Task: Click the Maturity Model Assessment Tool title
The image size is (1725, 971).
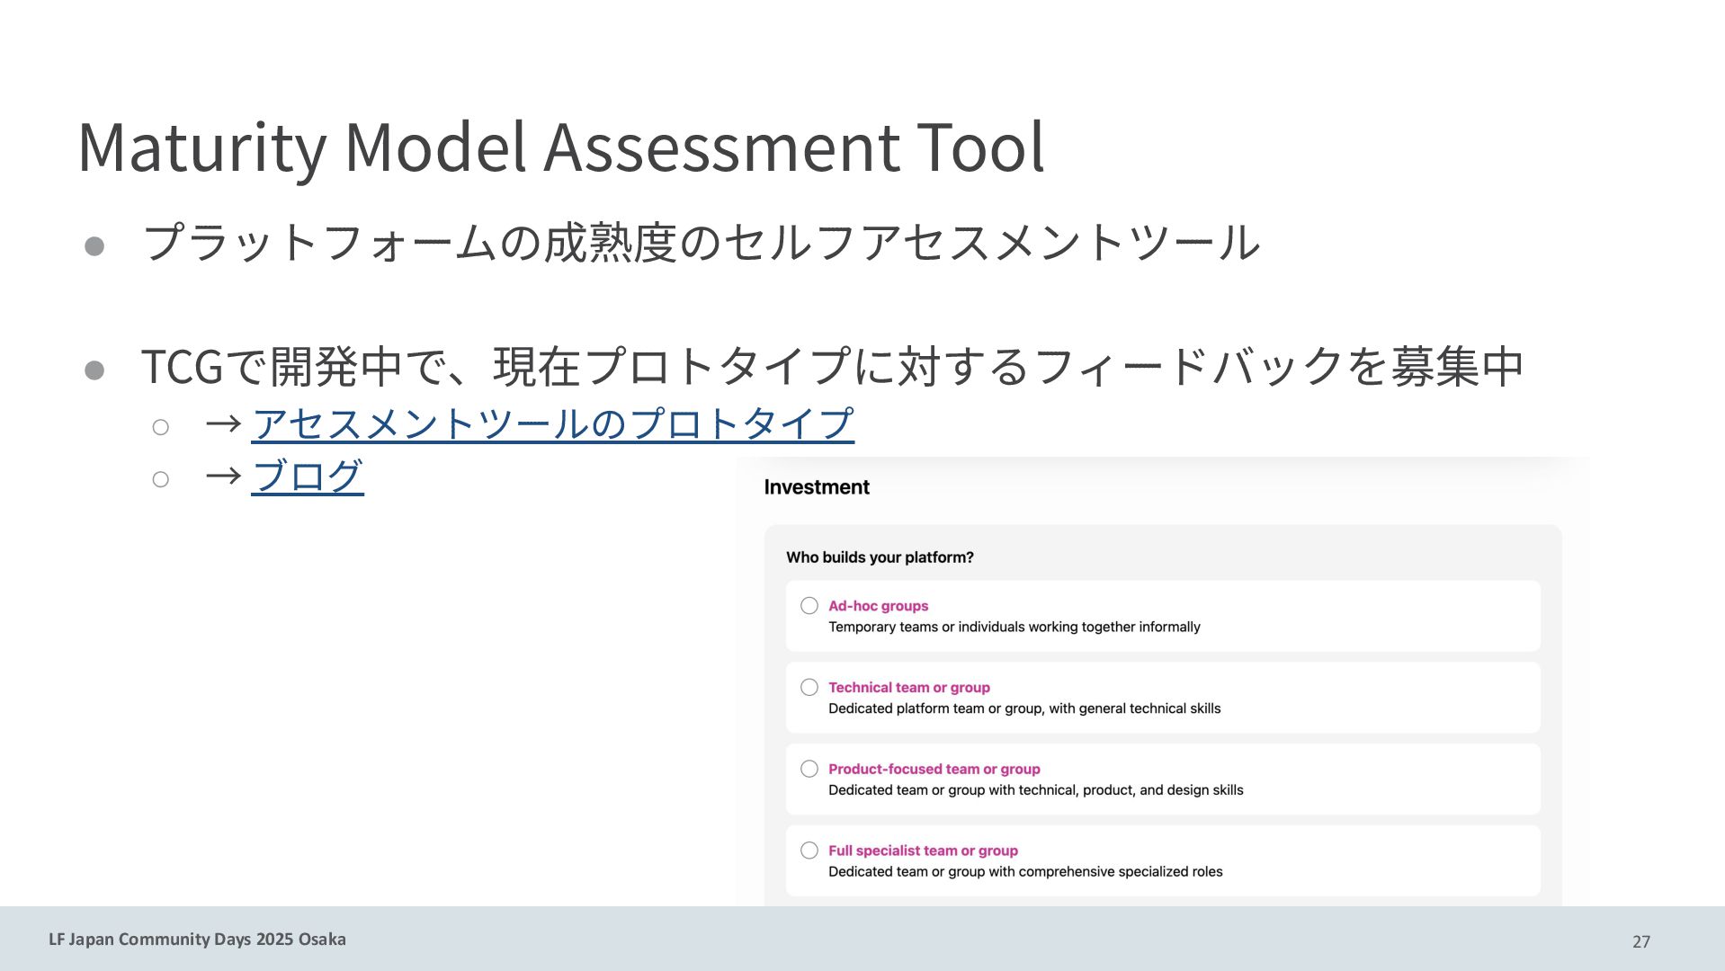Action: click(x=561, y=147)
